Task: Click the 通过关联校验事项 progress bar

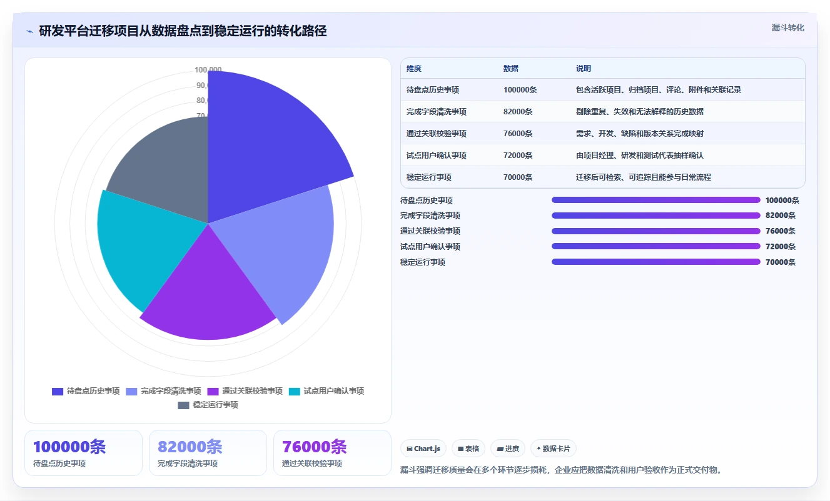Action: click(x=656, y=231)
